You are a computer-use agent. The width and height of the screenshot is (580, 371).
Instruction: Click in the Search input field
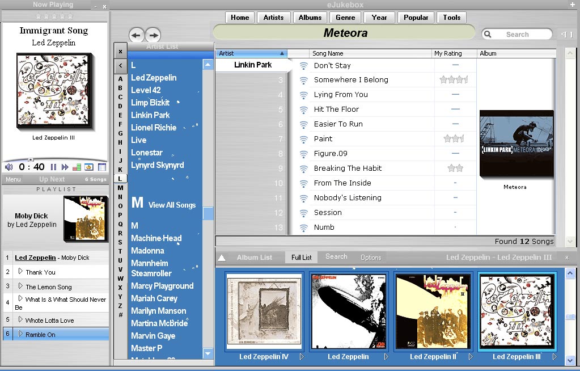[x=517, y=35]
